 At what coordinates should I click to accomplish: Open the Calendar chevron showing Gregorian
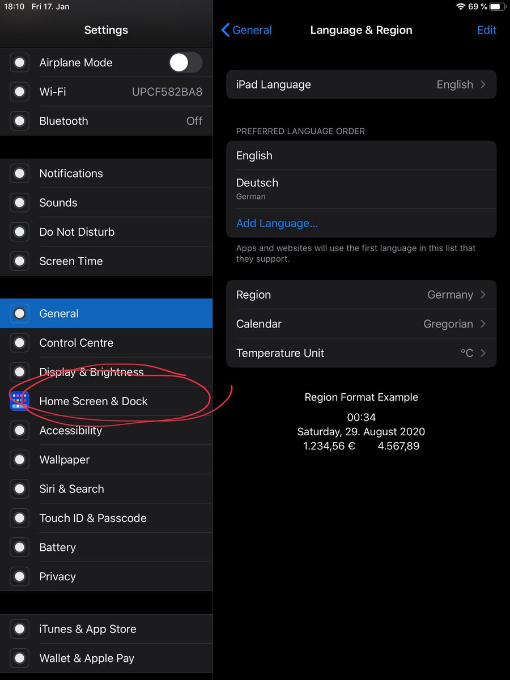coord(483,324)
